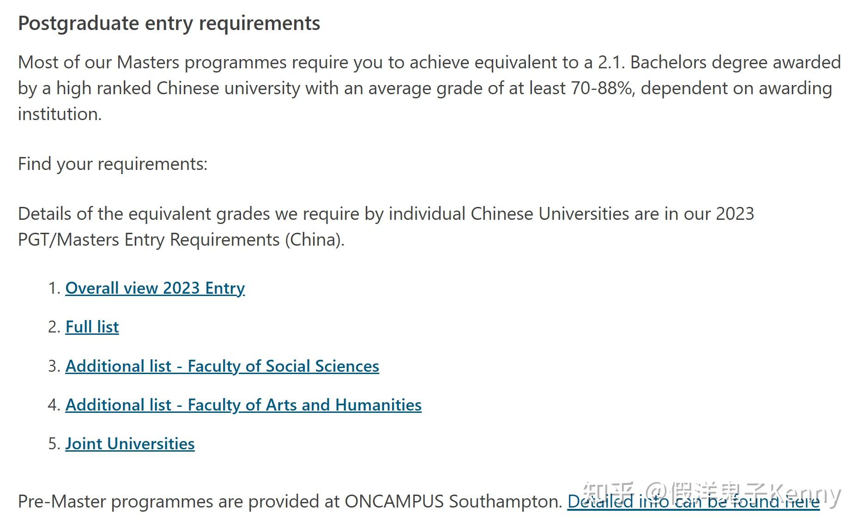Click list number 2 before Full list
The width and height of the screenshot is (863, 532).
click(54, 327)
